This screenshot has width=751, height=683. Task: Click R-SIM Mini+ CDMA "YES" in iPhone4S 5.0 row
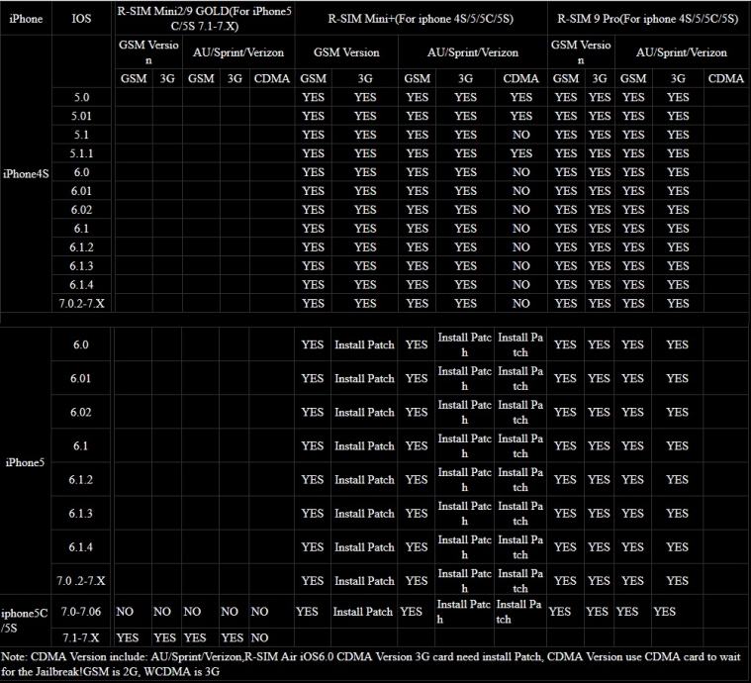click(x=521, y=97)
